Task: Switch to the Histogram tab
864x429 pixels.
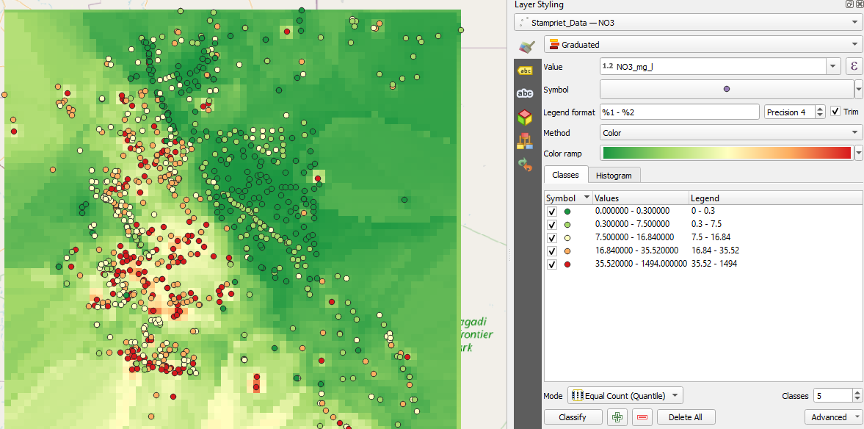Action: click(x=614, y=175)
